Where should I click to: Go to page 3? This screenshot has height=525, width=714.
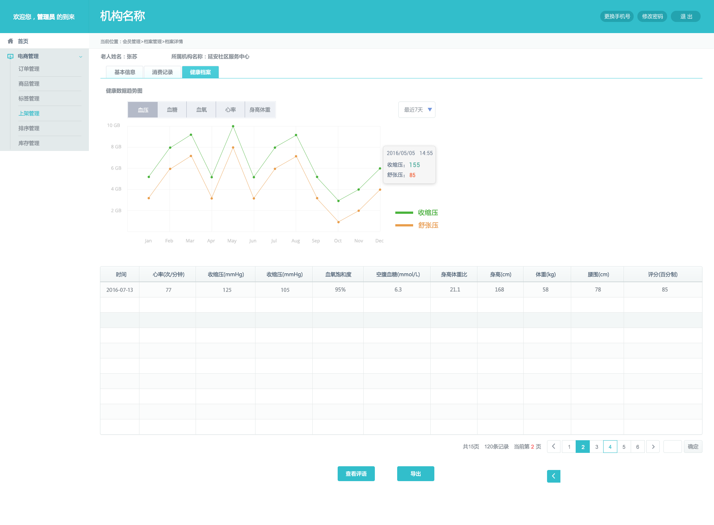pyautogui.click(x=596, y=447)
